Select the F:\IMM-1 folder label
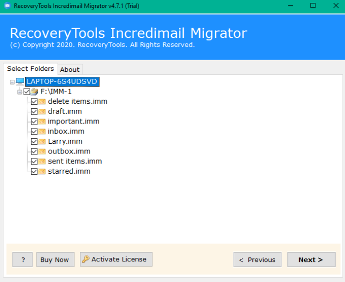Viewport: 345px width, 282px height. pos(56,92)
